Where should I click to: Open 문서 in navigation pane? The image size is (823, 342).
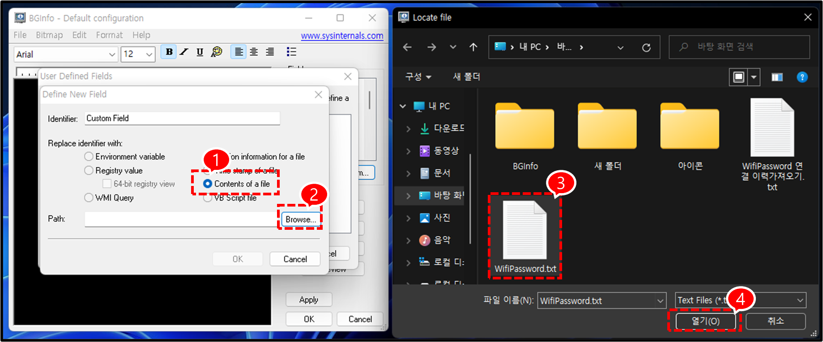(x=435, y=173)
